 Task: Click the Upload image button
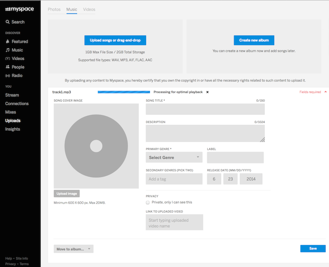67,194
